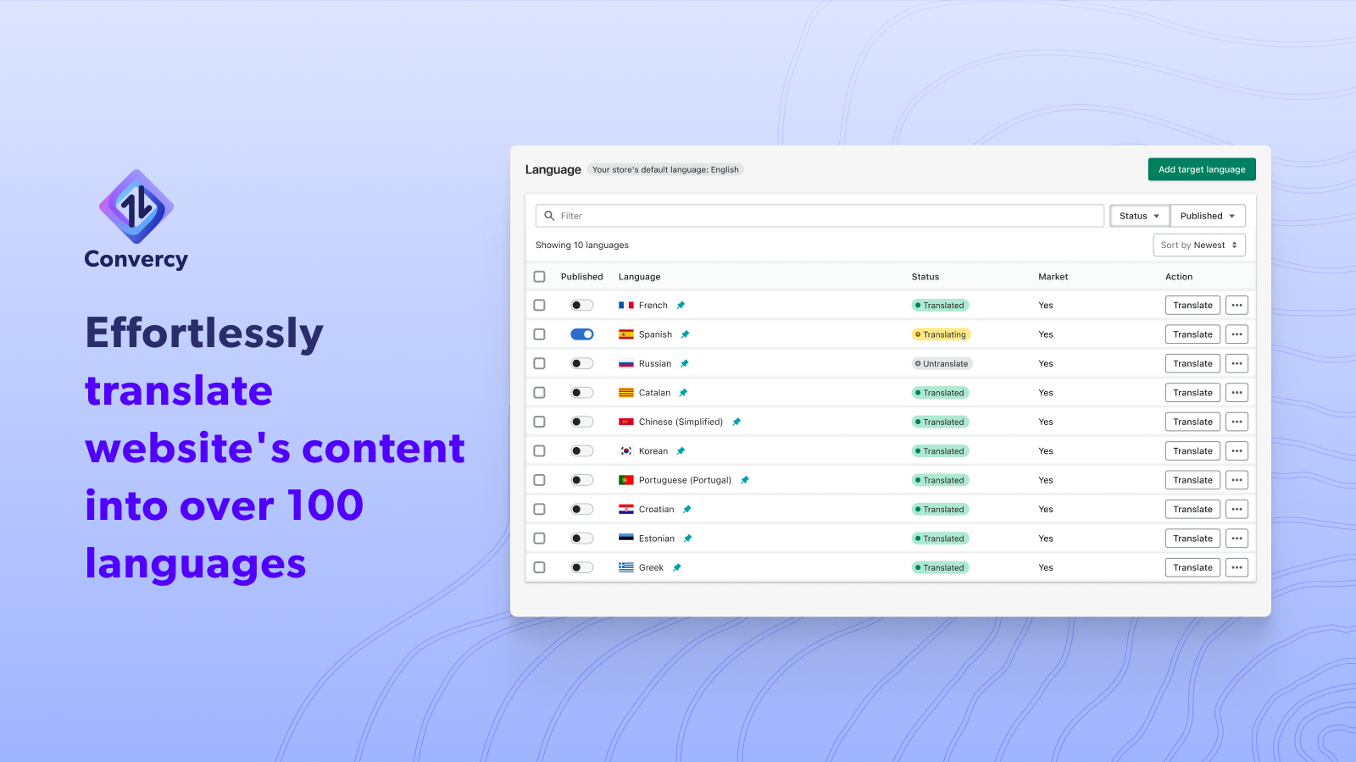
Task: Click the pin icon next to Catalan
Action: click(683, 393)
